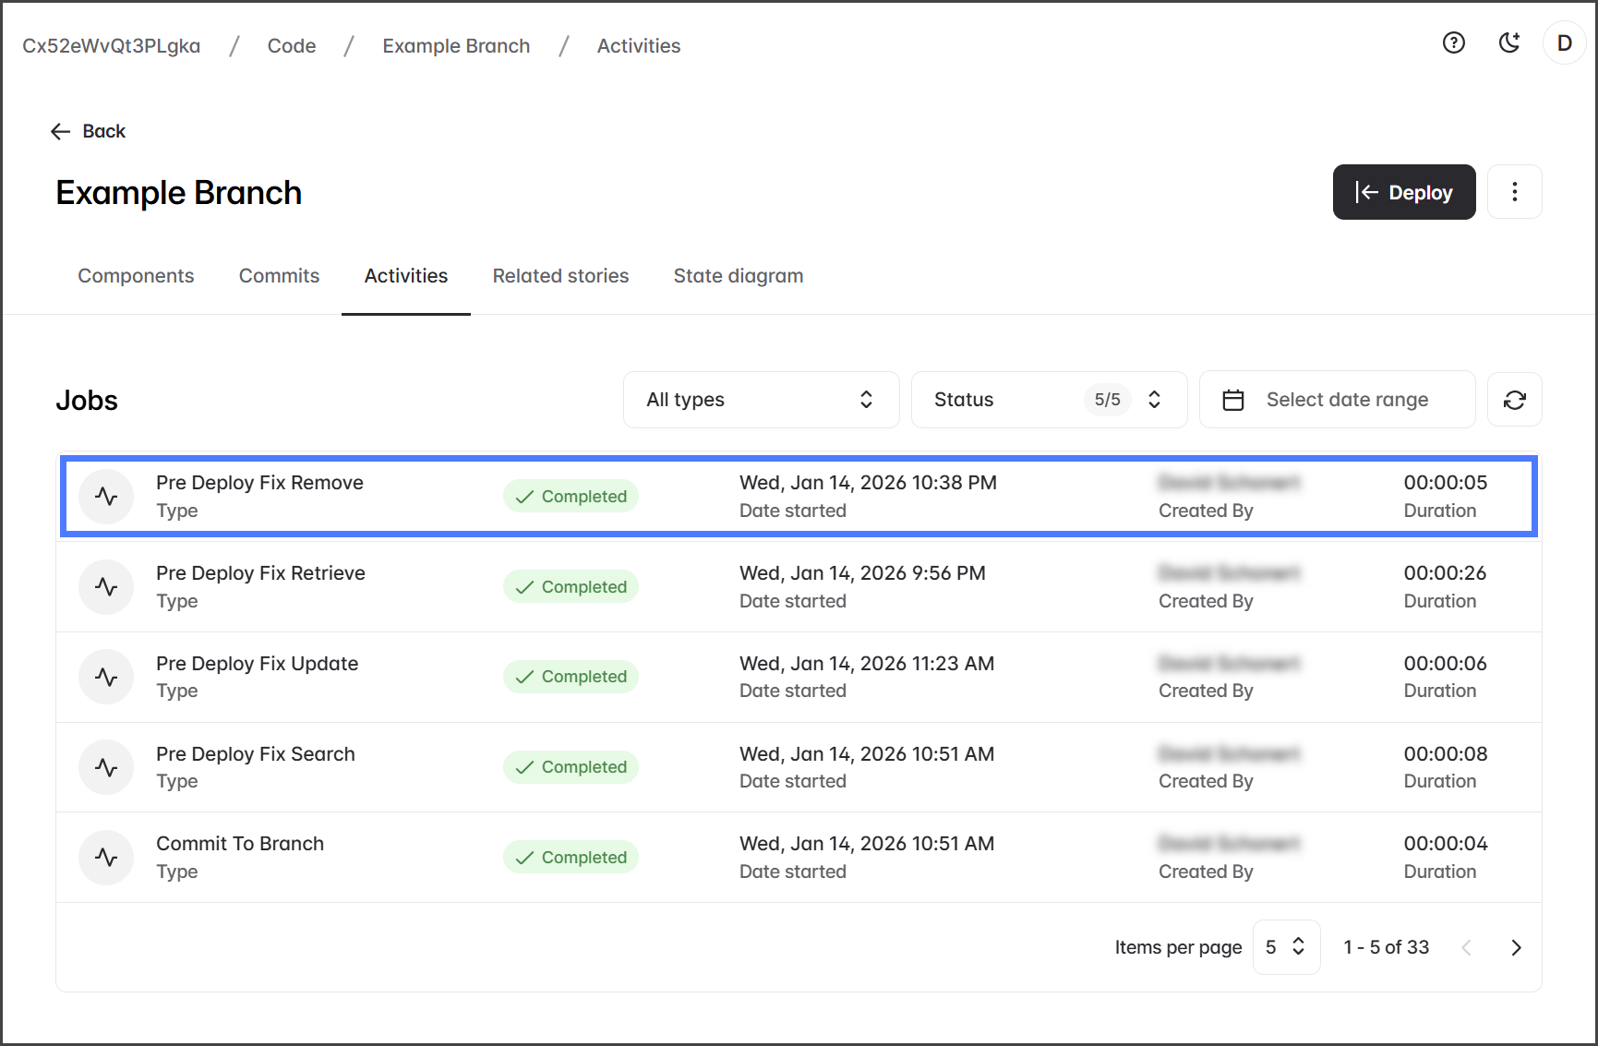
Task: Change the items per page selector
Action: 1285,947
